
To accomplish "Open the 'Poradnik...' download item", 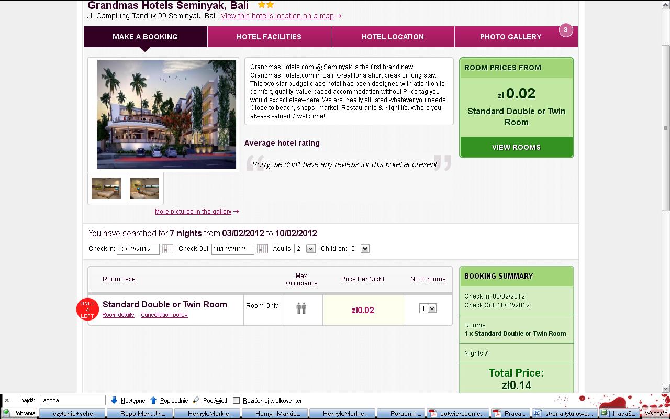I will click(x=401, y=413).
